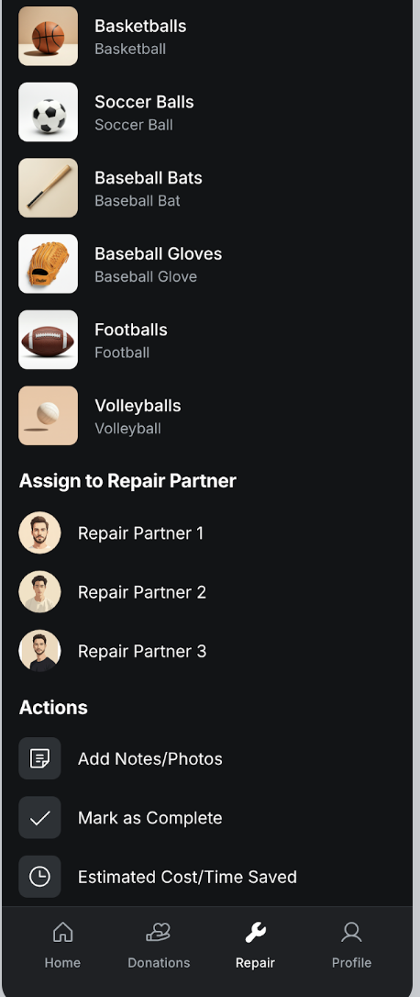Click the Mark as Complete checkmark icon
This screenshot has height=997, width=420.
coord(39,818)
